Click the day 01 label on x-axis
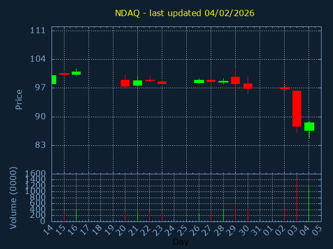 [268, 230]
